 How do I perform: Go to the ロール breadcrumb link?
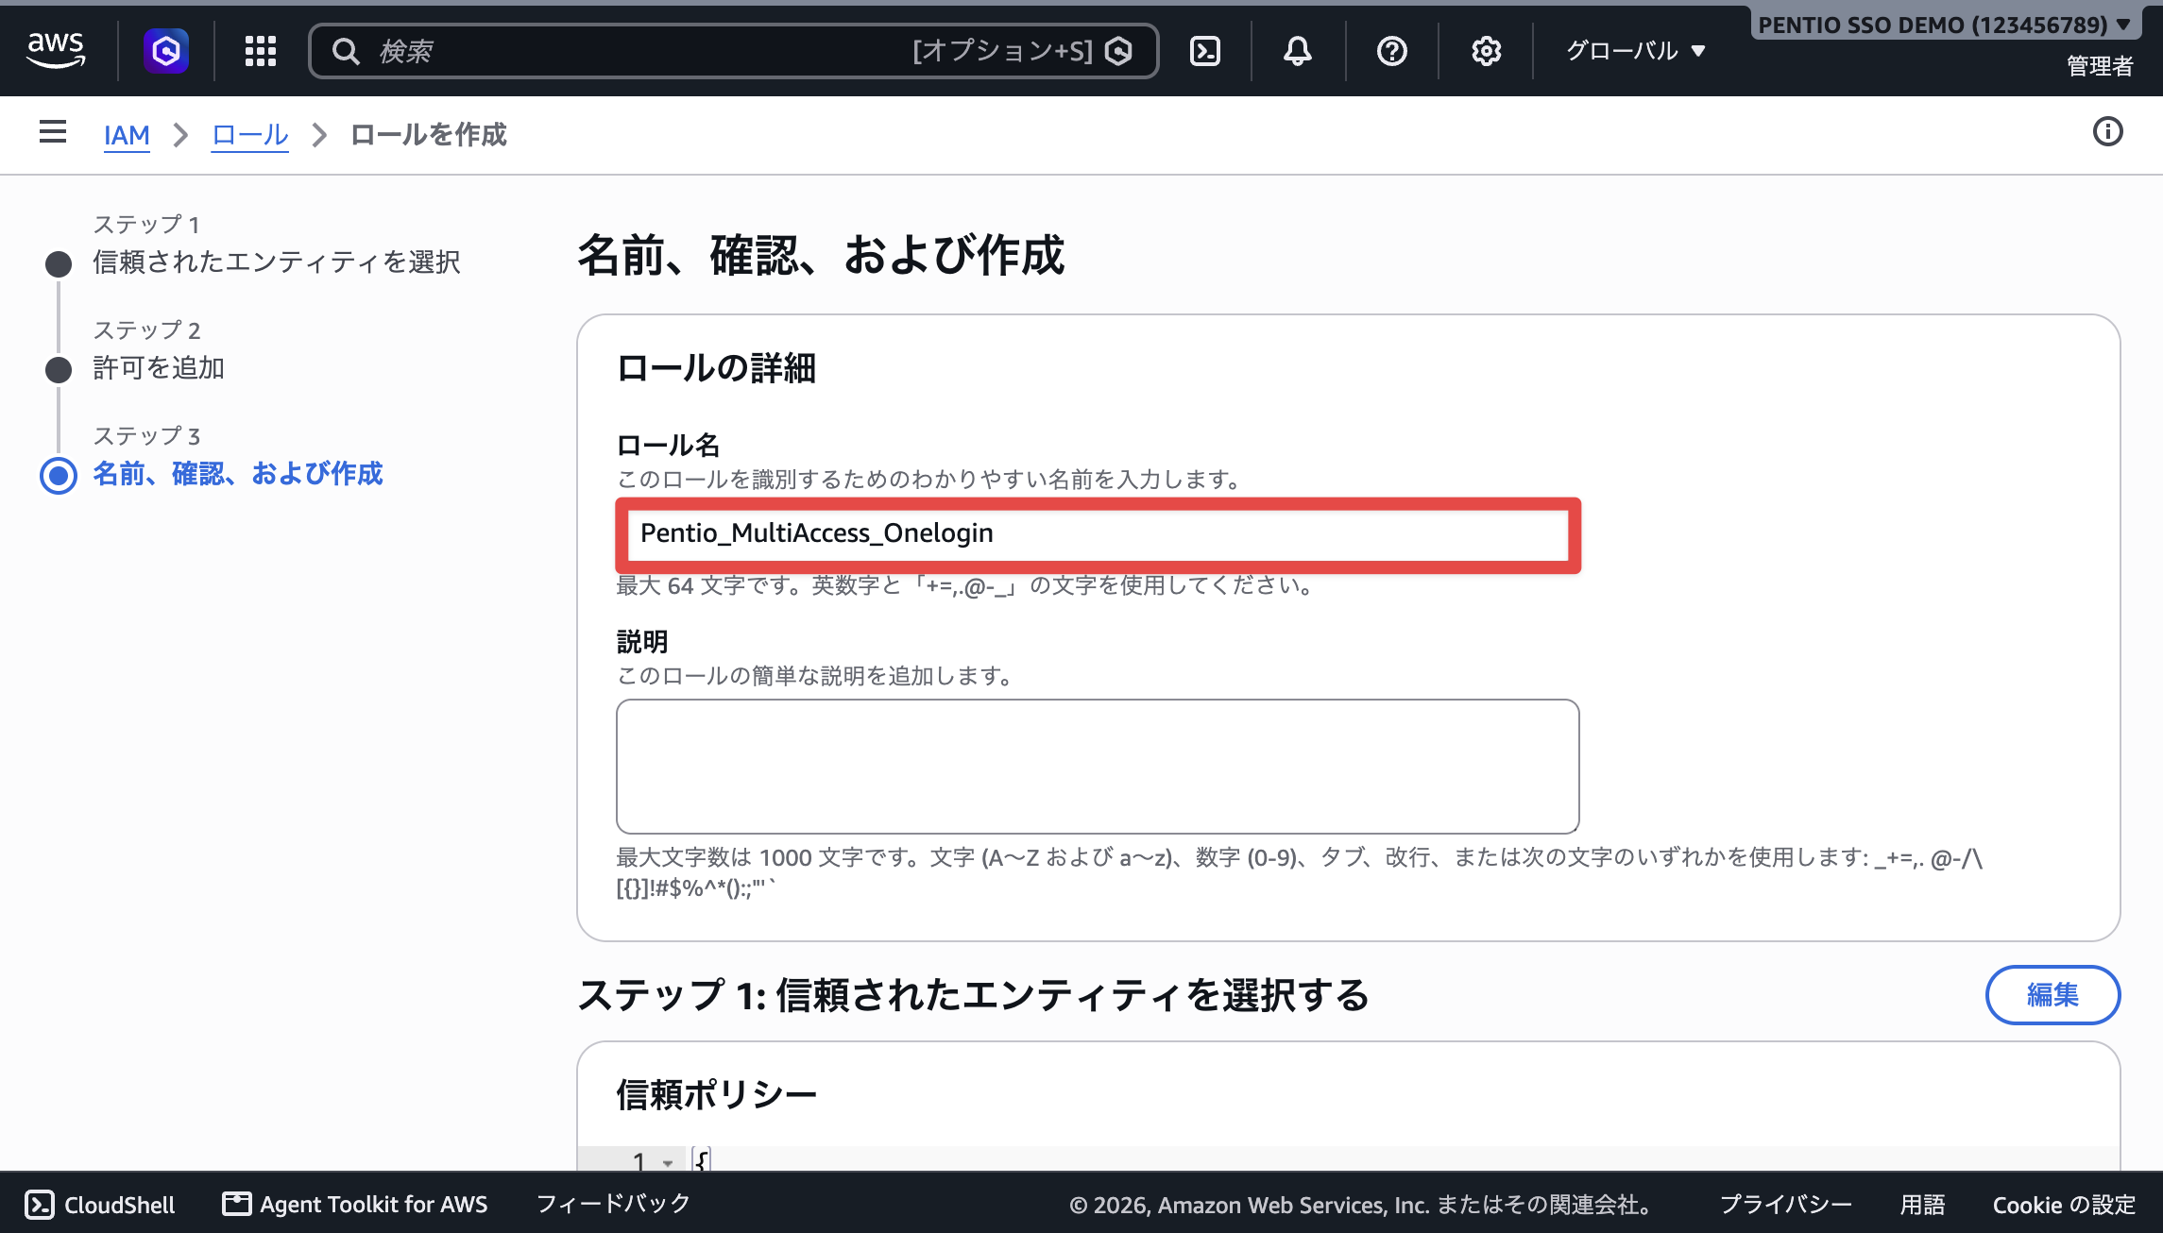coord(249,135)
